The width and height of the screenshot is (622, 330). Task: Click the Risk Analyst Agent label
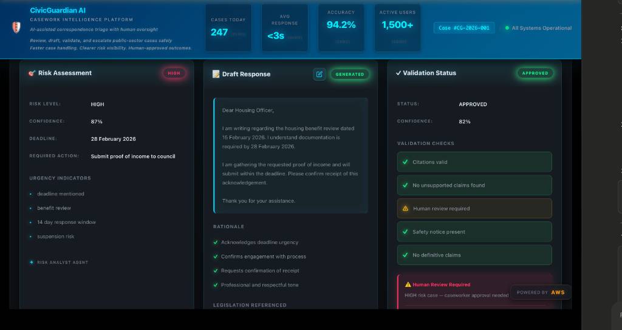(x=63, y=262)
